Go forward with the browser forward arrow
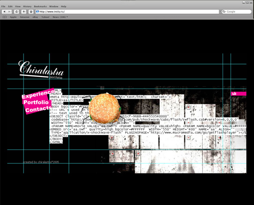 click(x=9, y=11)
